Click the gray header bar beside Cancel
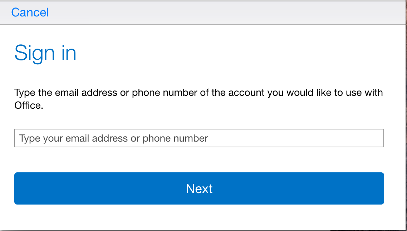Screen dimensions: 407x231 click(226, 13)
